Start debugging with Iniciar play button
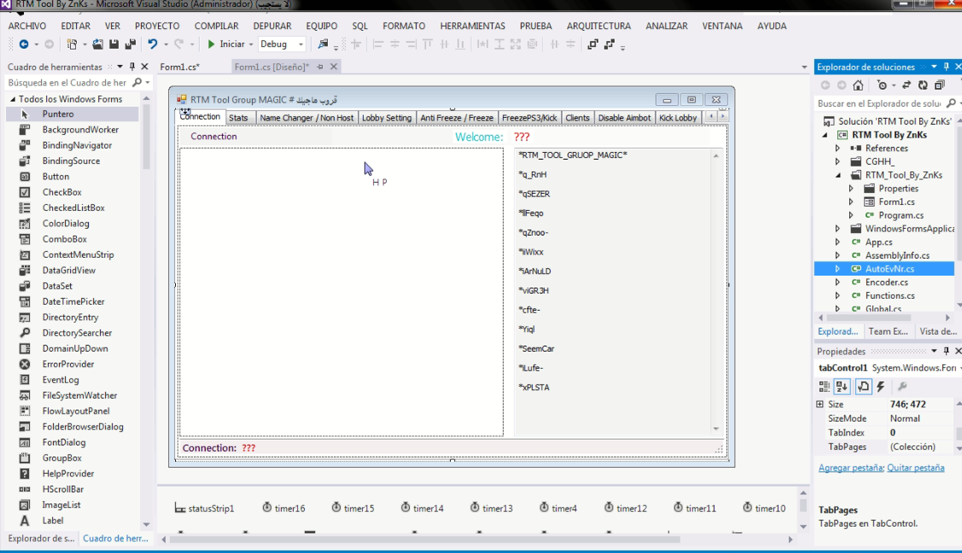 tap(225, 44)
